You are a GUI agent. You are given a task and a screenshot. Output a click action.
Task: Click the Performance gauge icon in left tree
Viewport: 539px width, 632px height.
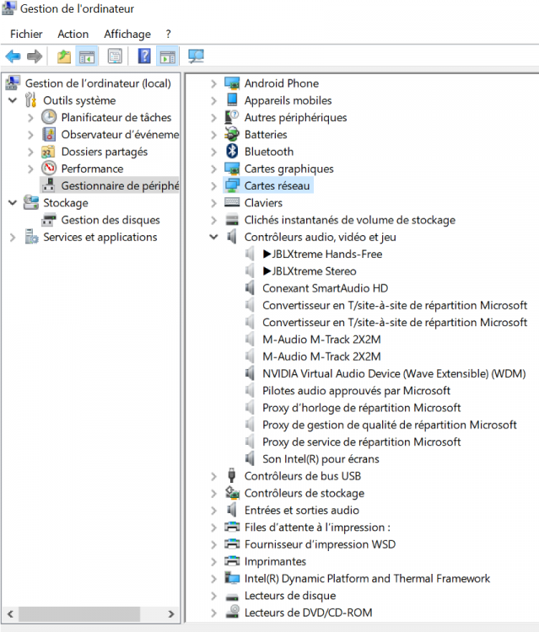coord(49,169)
